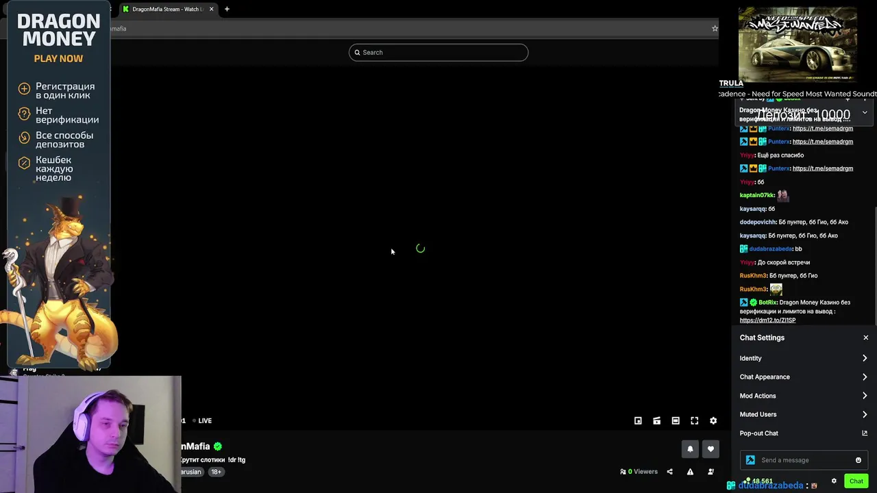Expand the pinned message chevron
Screen dimensions: 877x493
865,113
